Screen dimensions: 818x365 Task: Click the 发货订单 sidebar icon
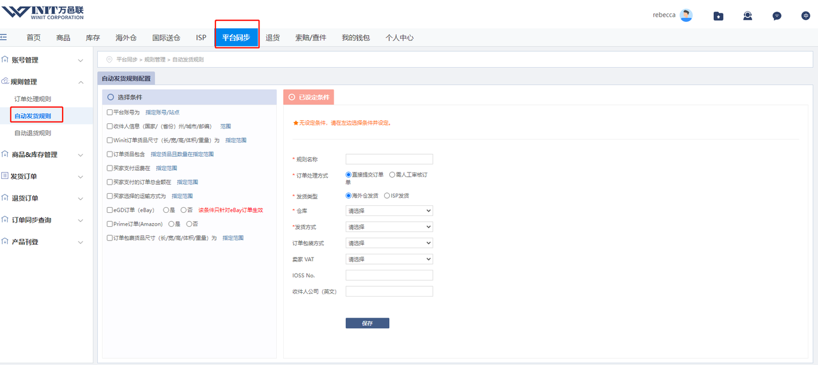pos(5,176)
